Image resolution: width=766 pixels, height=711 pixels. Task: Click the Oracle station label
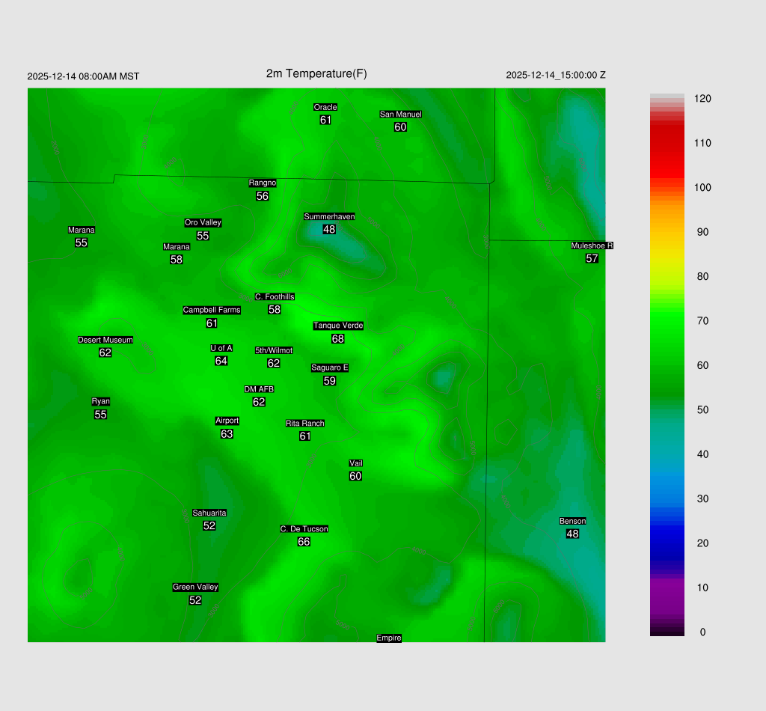[325, 107]
